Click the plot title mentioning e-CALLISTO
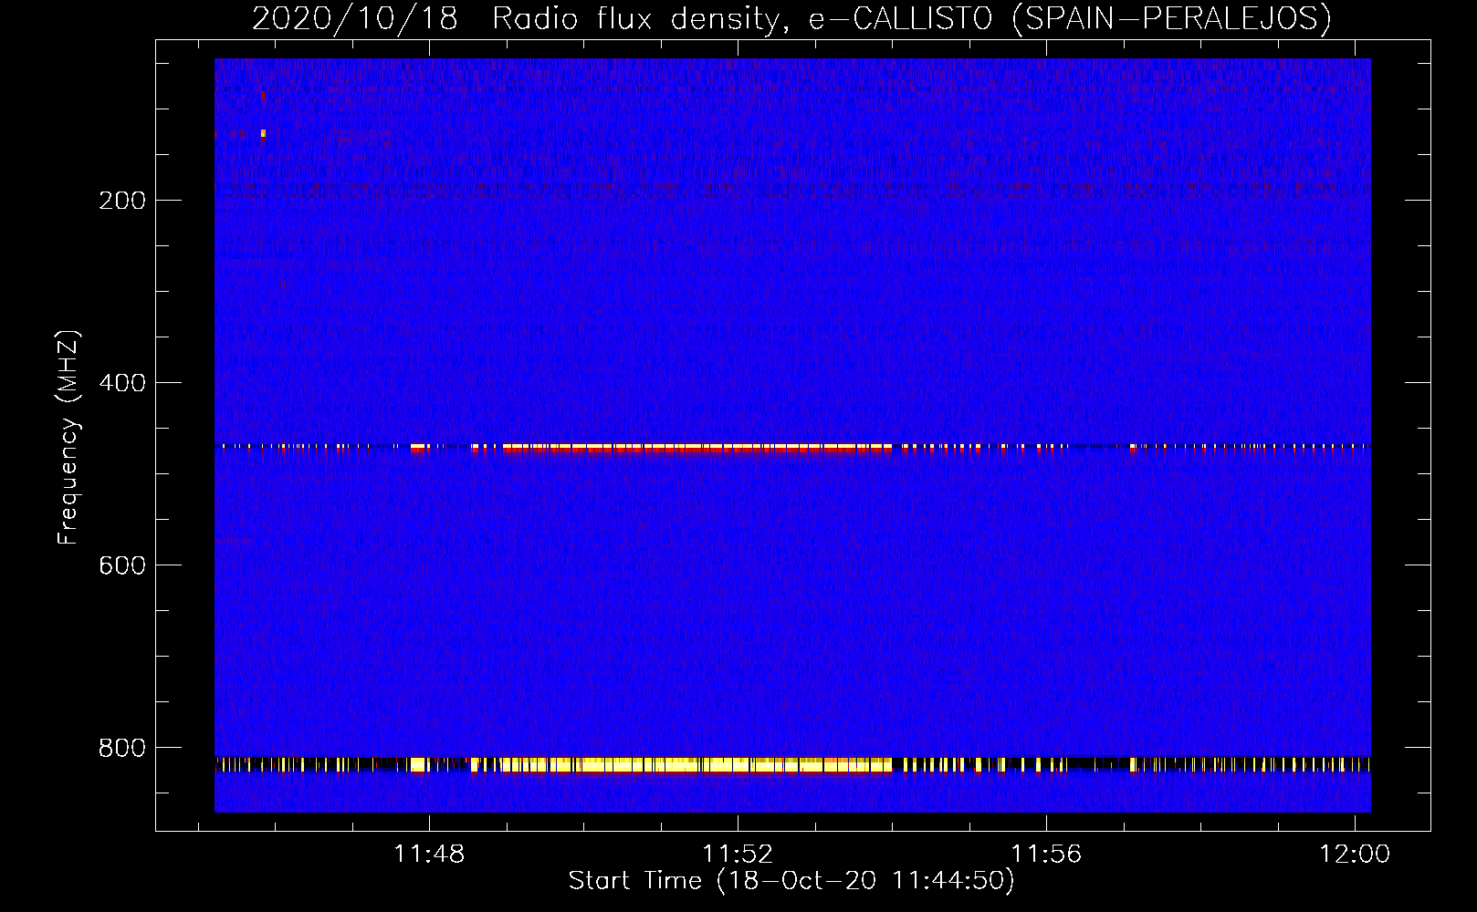Image resolution: width=1477 pixels, height=912 pixels. (x=791, y=18)
